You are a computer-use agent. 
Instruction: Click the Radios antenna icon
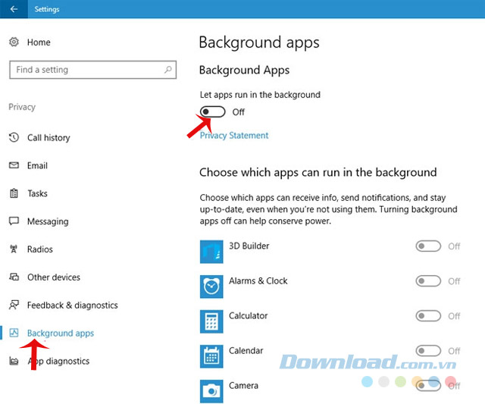click(x=14, y=249)
